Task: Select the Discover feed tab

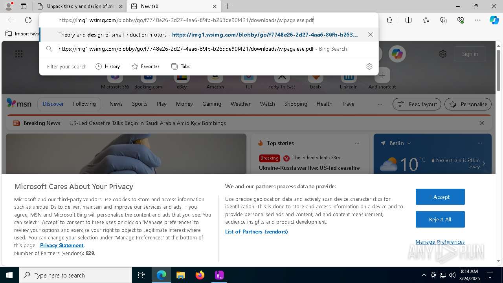Action: point(53,104)
